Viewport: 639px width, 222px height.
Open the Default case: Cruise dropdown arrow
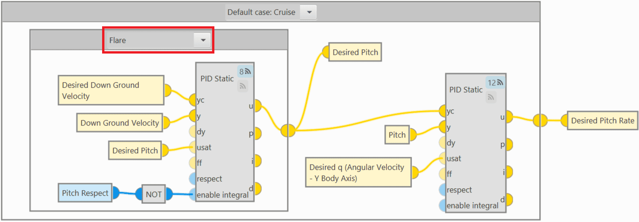[x=308, y=12]
